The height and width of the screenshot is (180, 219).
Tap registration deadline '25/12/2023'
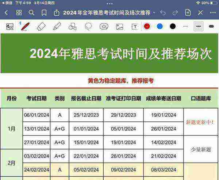point(86,115)
